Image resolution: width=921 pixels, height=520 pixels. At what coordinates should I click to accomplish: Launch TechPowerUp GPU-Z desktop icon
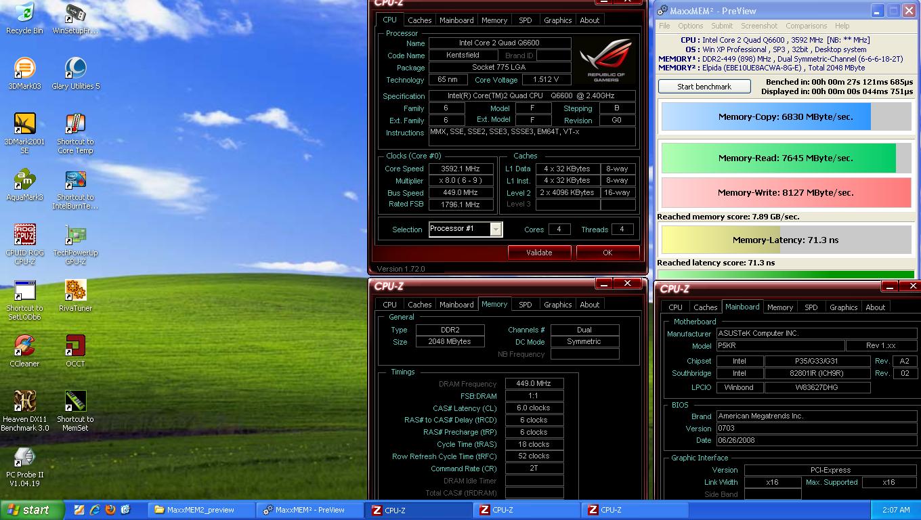click(75, 244)
